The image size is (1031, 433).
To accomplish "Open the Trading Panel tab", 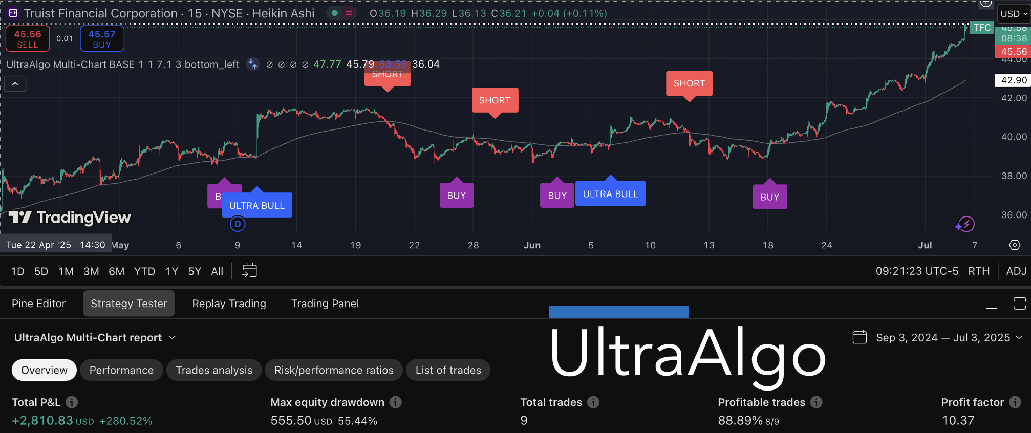I will click(x=325, y=304).
